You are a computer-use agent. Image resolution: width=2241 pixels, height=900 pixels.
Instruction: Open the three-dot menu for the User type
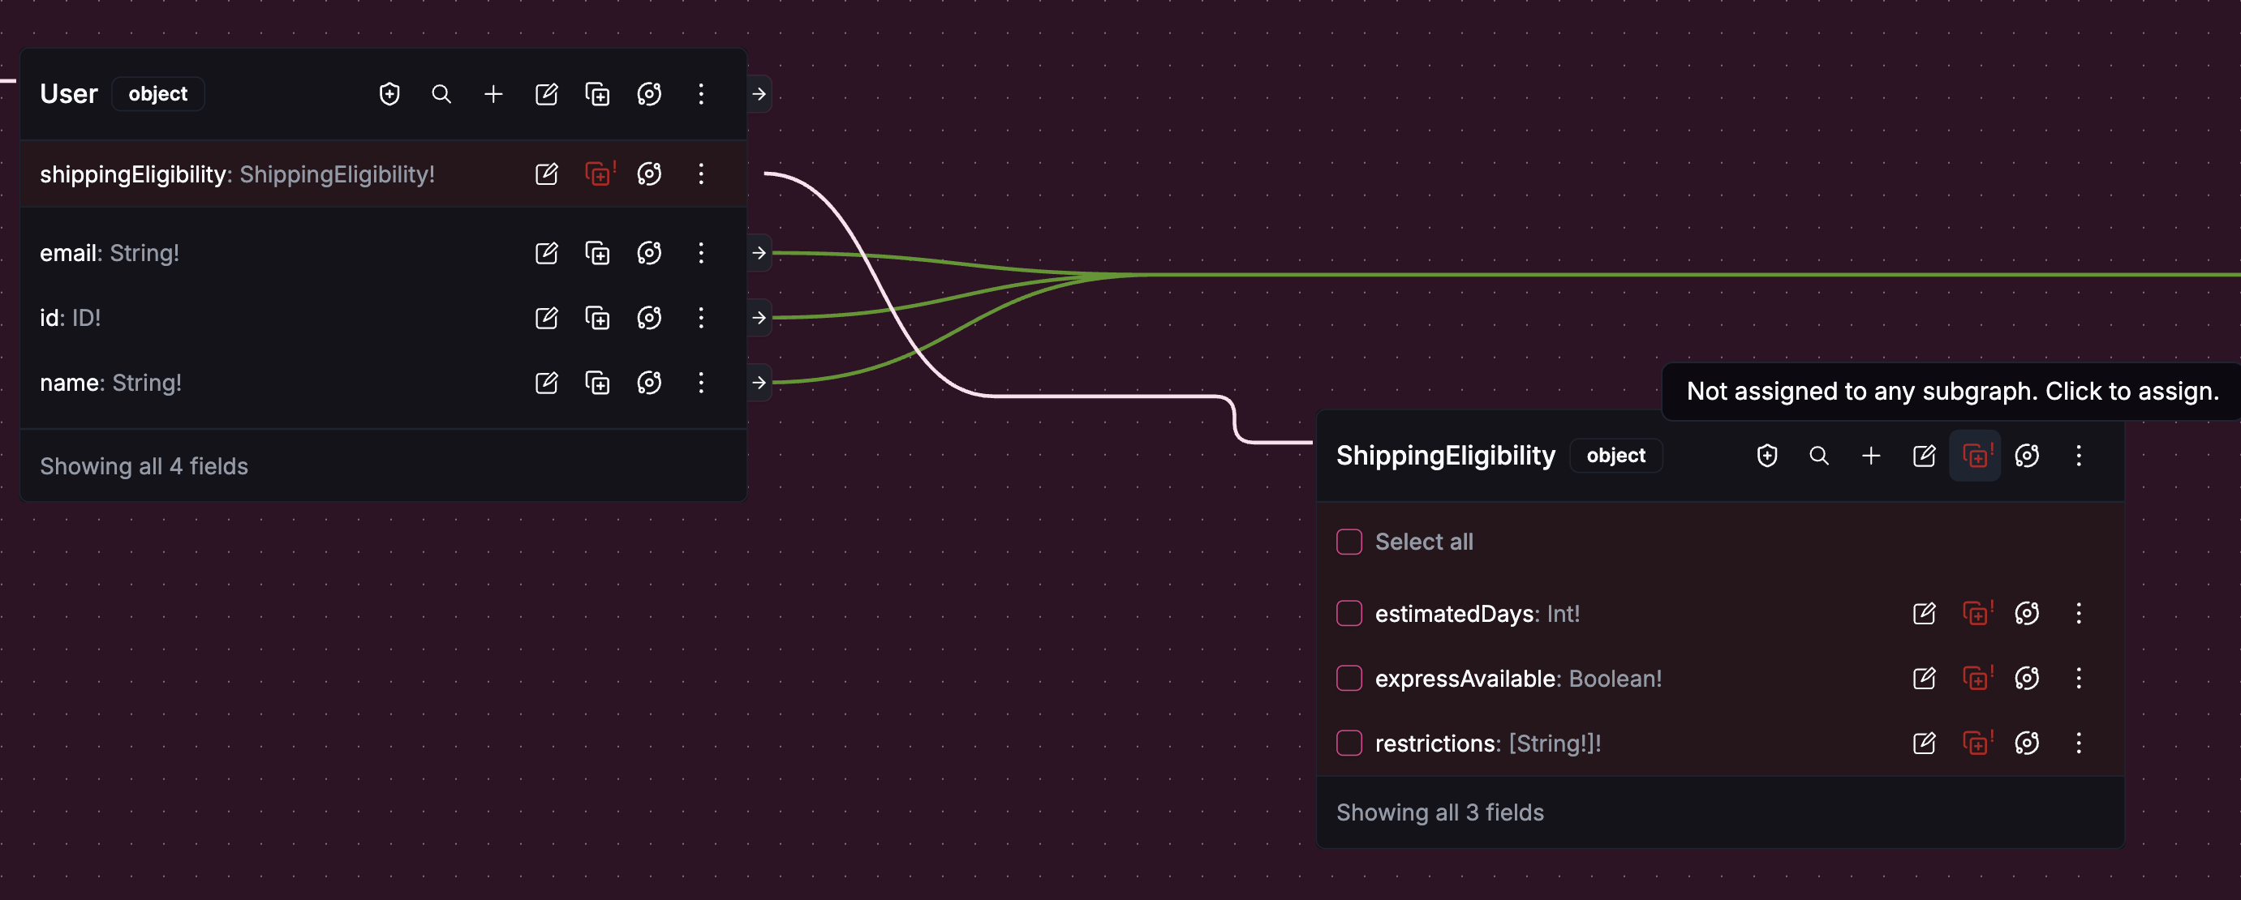(x=701, y=94)
